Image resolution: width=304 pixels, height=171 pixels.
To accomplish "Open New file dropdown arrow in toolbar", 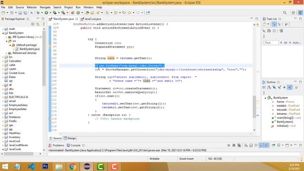I will pyautogui.click(x=8, y=13).
